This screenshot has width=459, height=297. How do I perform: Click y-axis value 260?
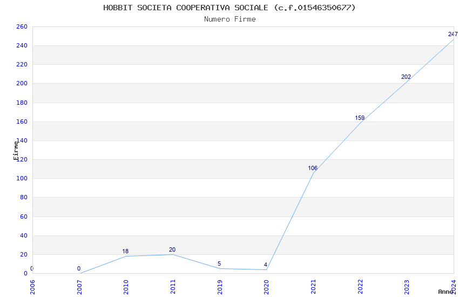pyautogui.click(x=22, y=26)
